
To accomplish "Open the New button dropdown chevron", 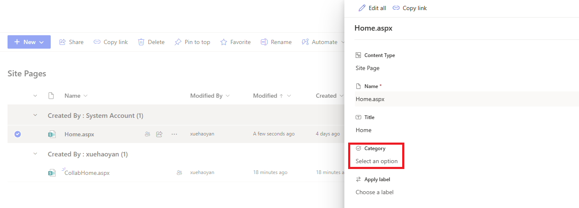I will pos(41,42).
